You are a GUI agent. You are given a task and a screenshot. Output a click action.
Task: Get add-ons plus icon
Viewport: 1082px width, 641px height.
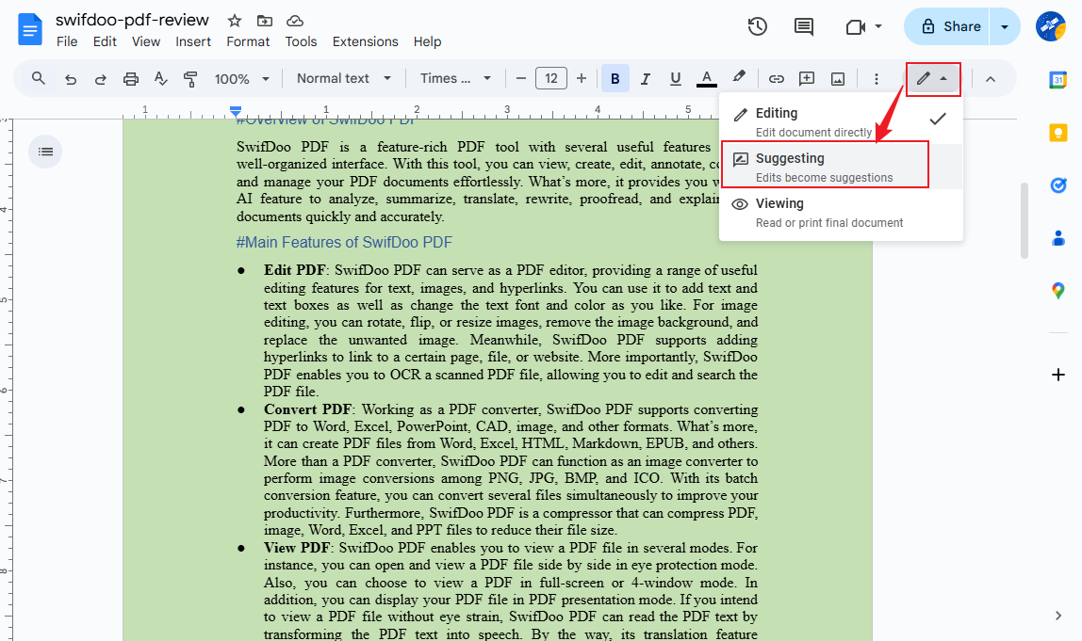[1057, 375]
